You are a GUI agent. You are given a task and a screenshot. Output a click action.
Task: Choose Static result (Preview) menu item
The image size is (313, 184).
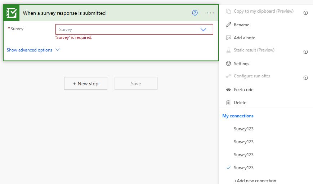tap(254, 50)
